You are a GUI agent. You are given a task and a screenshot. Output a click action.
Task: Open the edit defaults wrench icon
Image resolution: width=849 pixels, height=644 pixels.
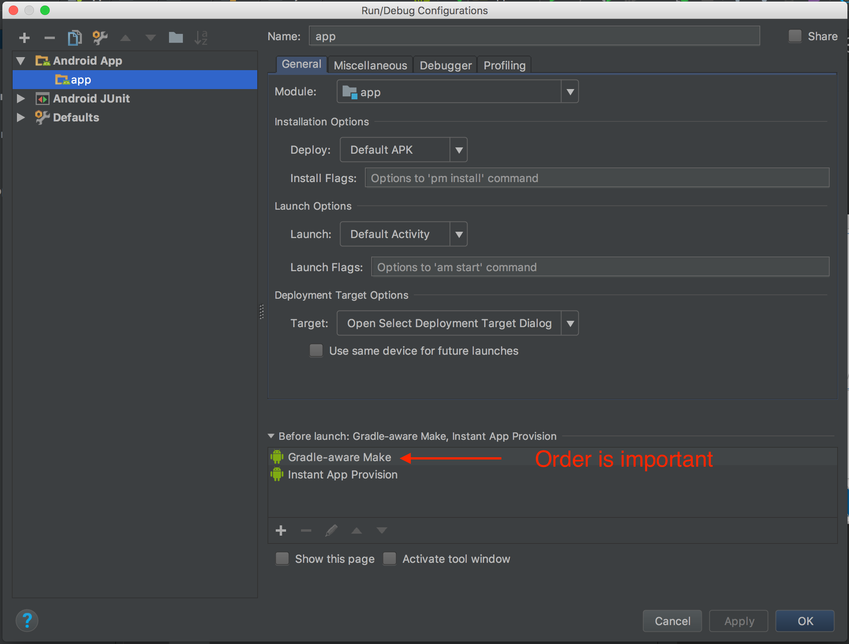[x=100, y=38]
